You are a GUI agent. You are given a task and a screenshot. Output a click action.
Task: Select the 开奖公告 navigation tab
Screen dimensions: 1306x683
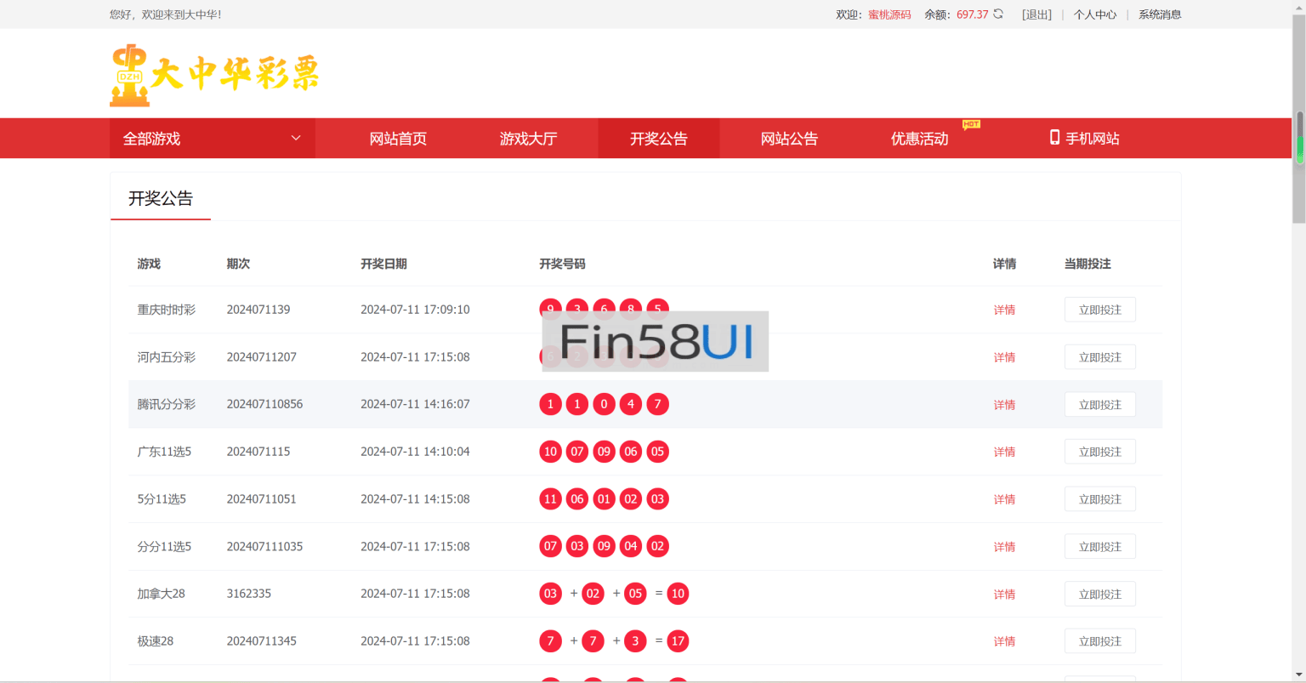tap(658, 139)
